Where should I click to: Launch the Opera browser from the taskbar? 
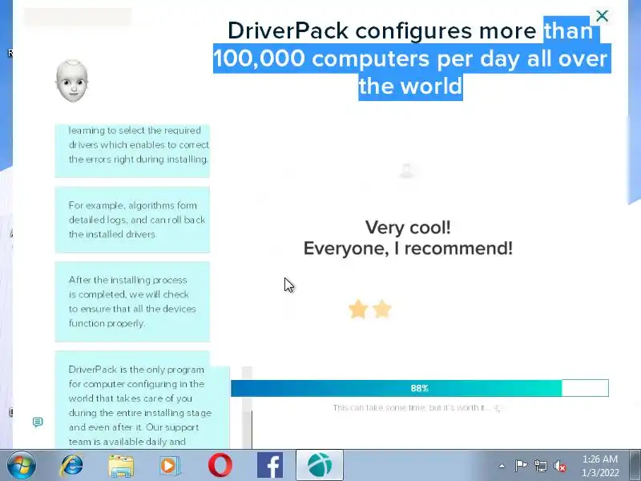220,466
